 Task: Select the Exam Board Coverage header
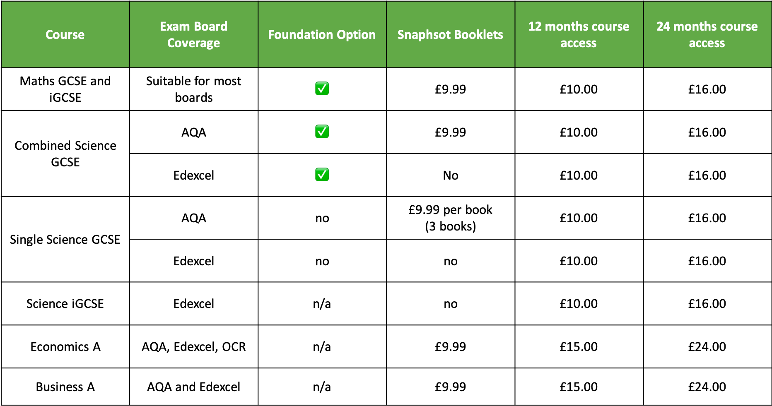tap(193, 34)
